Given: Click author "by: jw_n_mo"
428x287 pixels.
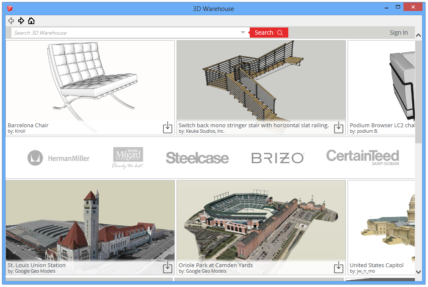Looking at the screenshot, I should click(x=362, y=271).
